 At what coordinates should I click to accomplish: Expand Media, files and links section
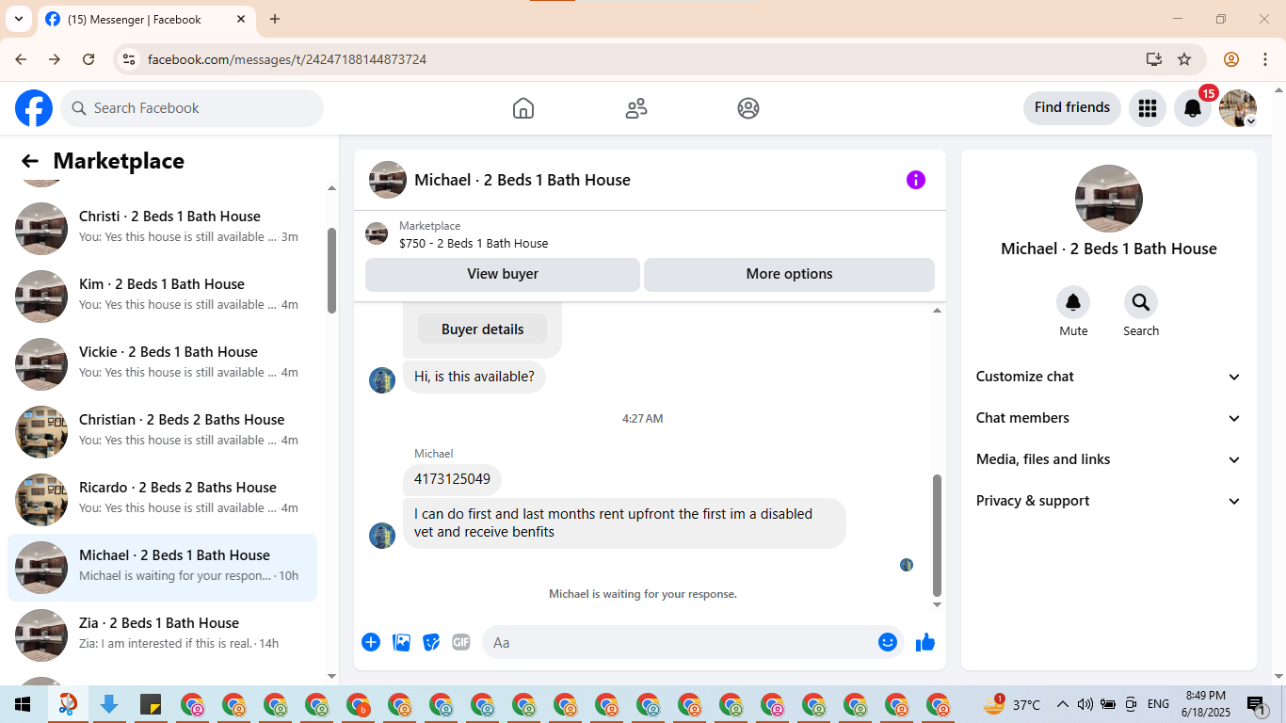click(1109, 459)
